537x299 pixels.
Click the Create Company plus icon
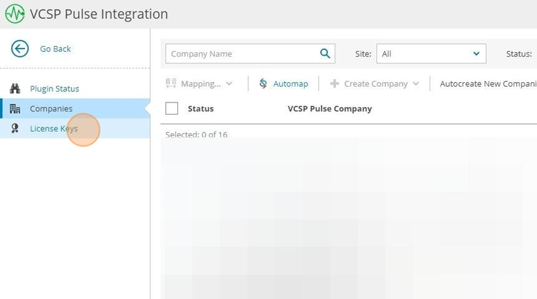(335, 83)
